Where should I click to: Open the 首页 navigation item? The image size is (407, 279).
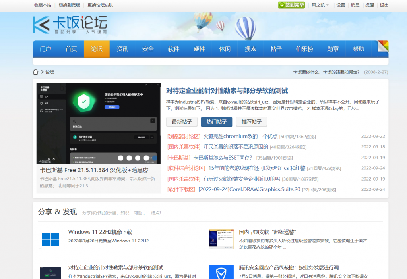71,49
